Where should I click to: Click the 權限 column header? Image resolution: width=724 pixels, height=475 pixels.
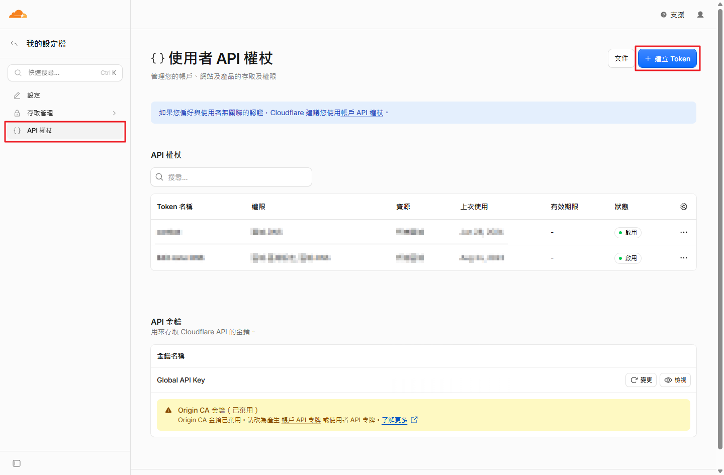(258, 207)
